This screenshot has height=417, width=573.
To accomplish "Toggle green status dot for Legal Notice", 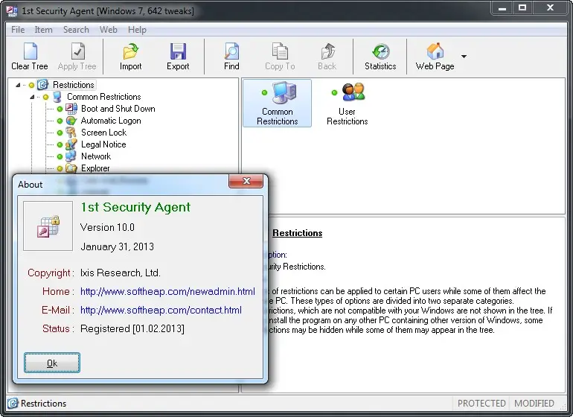I will click(60, 145).
